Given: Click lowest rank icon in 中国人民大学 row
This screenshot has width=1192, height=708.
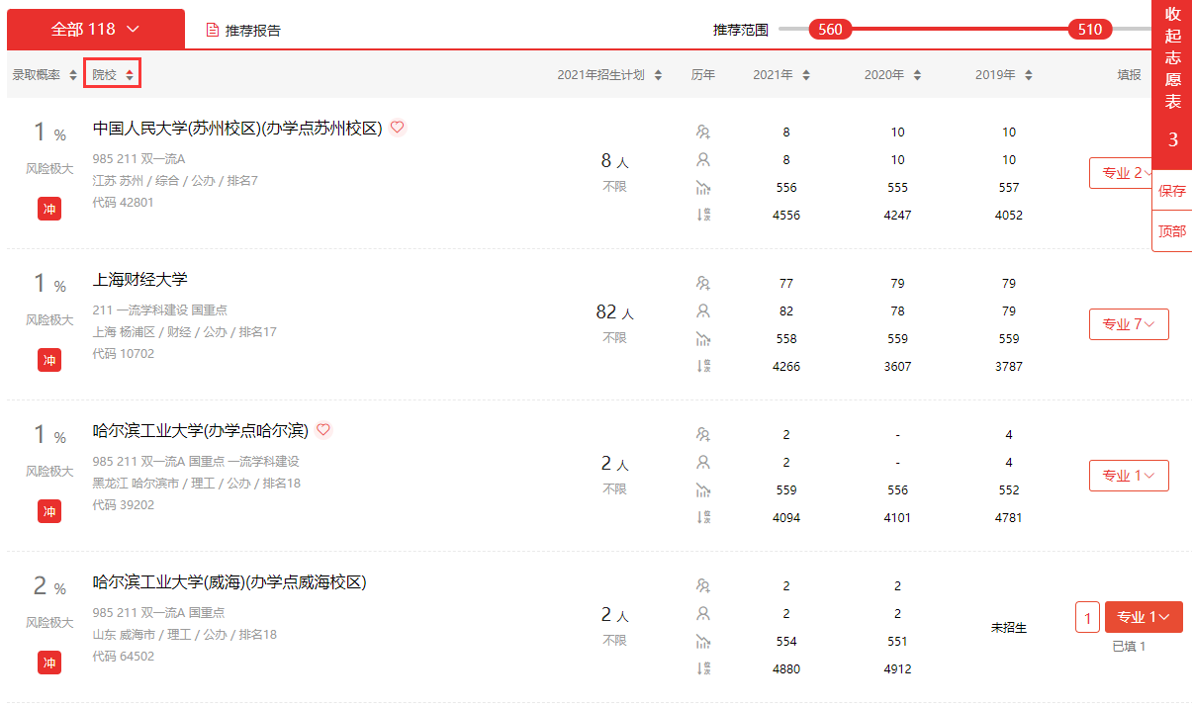Looking at the screenshot, I should 703,215.
